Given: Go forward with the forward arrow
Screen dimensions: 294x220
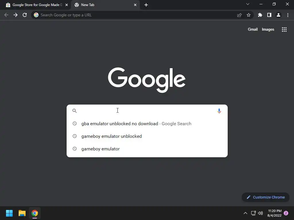Looking at the screenshot, I should point(16,15).
